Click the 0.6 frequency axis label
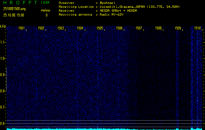 pos(3,123)
